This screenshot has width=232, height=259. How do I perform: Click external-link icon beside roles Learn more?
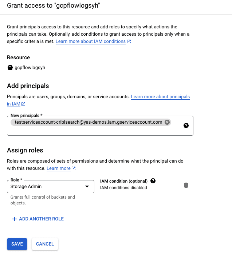click(74, 169)
